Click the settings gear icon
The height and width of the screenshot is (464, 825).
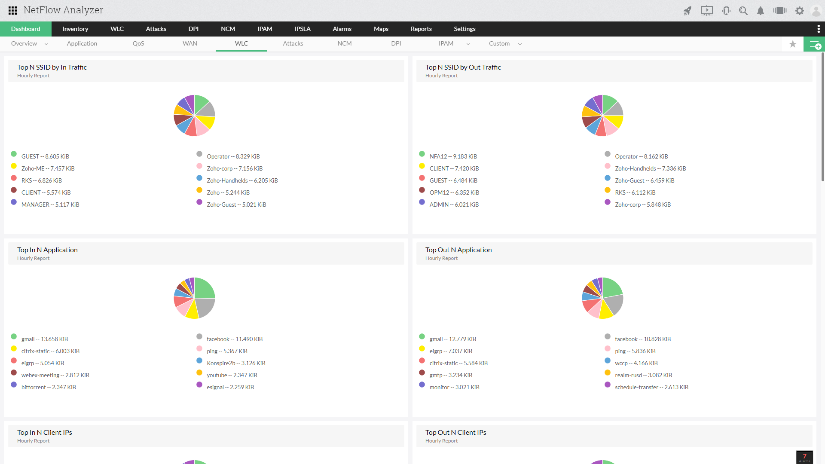click(x=799, y=11)
